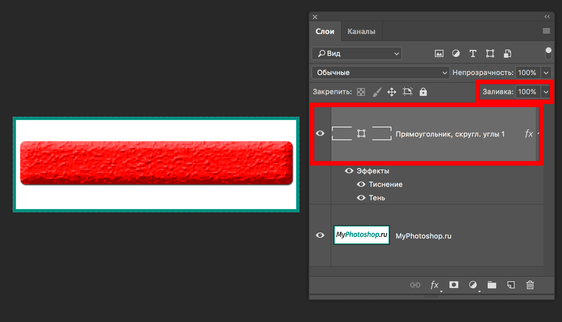Filter layers by text type
This screenshot has width=562, height=322.
[x=473, y=53]
